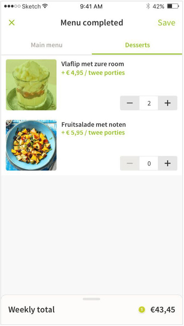Decrease Vlaflip met zure room quantity
The image size is (184, 326).
coord(130,103)
